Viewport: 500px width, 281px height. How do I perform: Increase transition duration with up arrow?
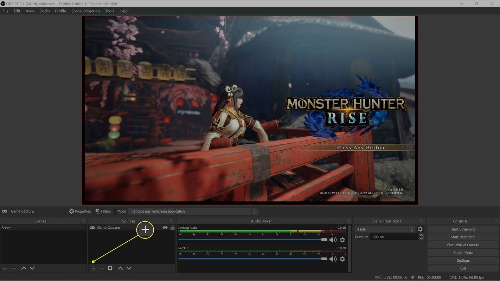point(421,235)
